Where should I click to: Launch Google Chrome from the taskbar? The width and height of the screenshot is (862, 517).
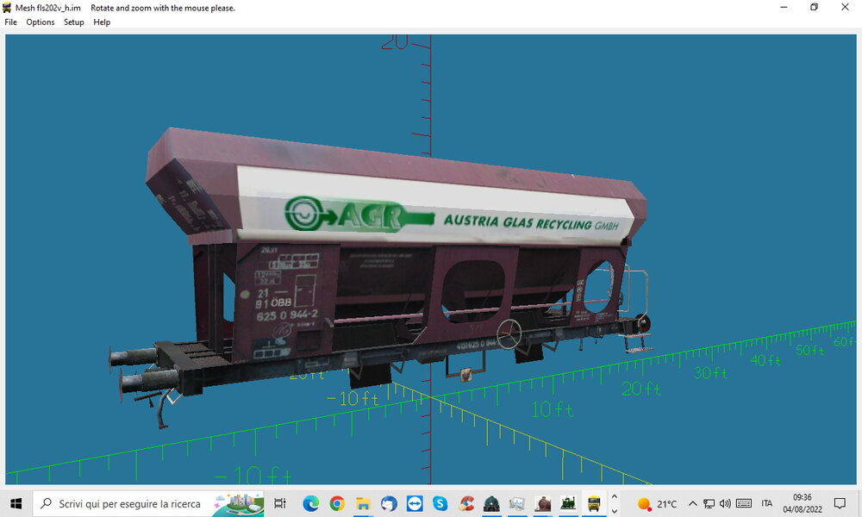337,503
